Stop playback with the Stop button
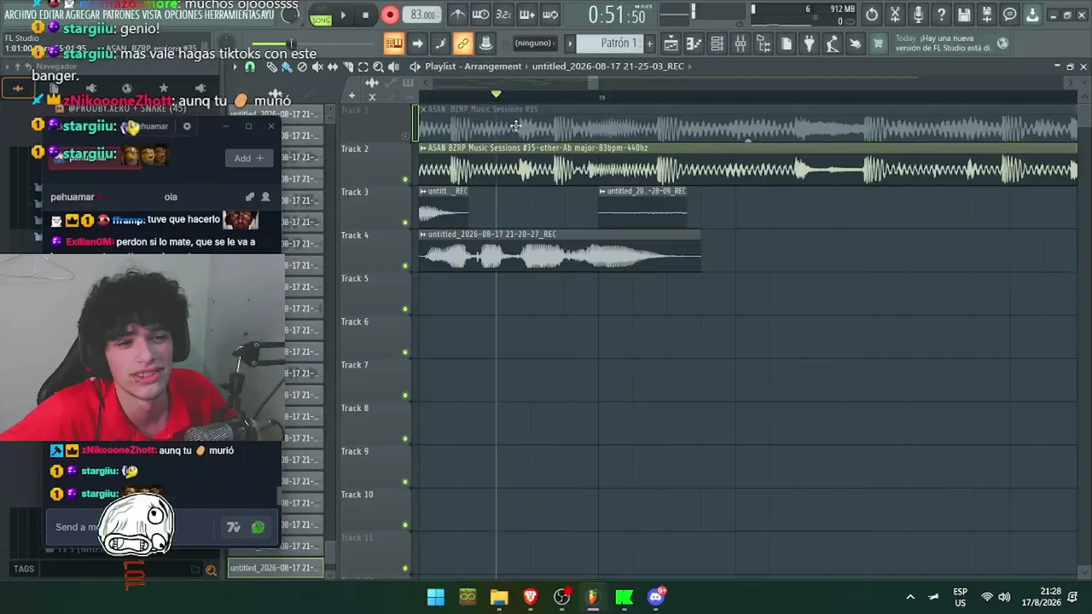Viewport: 1092px width, 614px height. [365, 14]
